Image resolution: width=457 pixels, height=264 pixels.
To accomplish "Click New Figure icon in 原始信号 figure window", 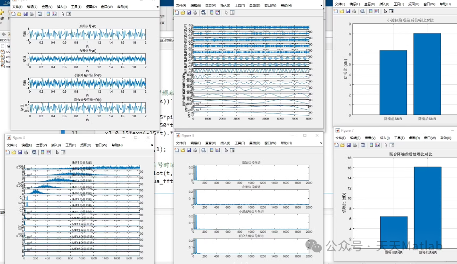I will click(13, 14).
